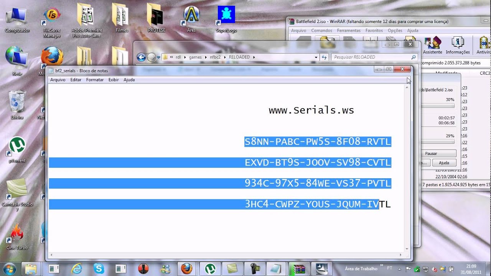The width and height of the screenshot is (491, 276).
Task: Click Notepad horizontal scrollbar right arrow
Action: pyautogui.click(x=401, y=255)
